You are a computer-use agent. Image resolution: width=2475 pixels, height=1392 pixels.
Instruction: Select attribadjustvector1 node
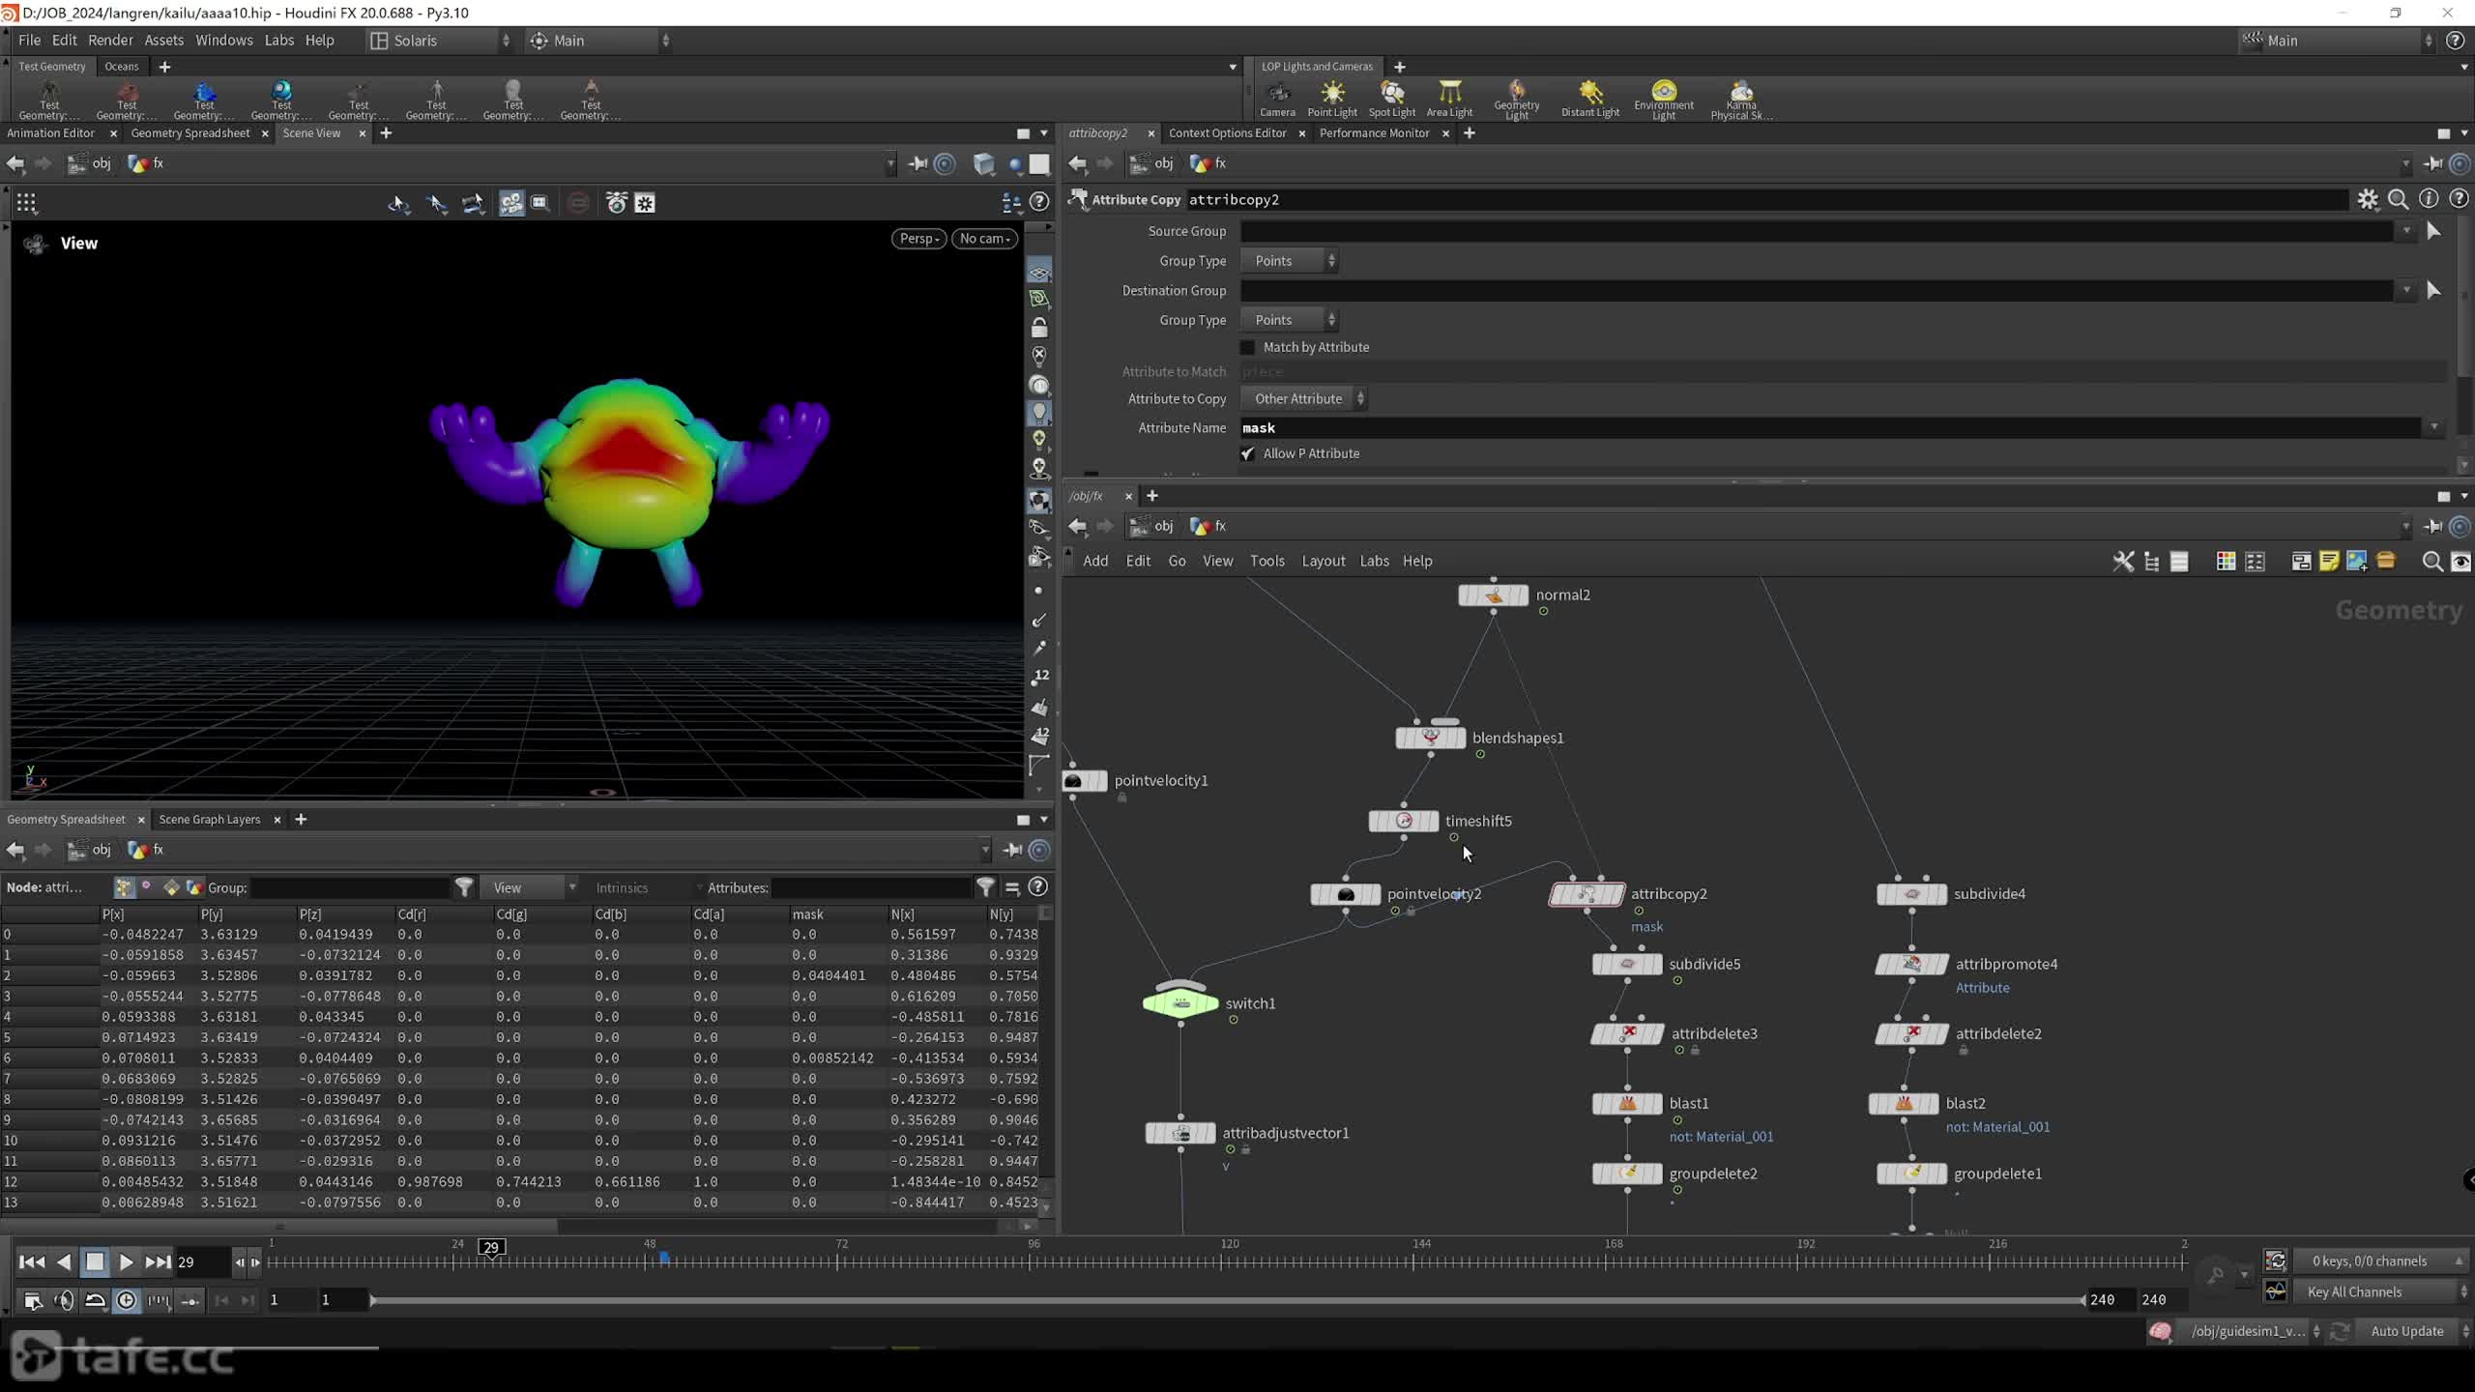[x=1180, y=1133]
